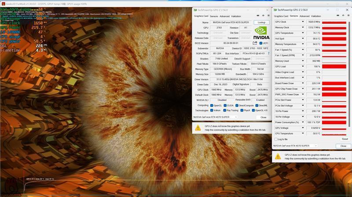Viewport: 352px width, 197px height.
Task: Toggle the Vulkan checkbox
Action: (x=212, y=111)
